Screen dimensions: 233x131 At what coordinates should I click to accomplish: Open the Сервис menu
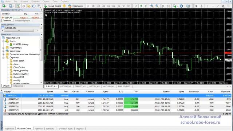(x=46, y=1)
